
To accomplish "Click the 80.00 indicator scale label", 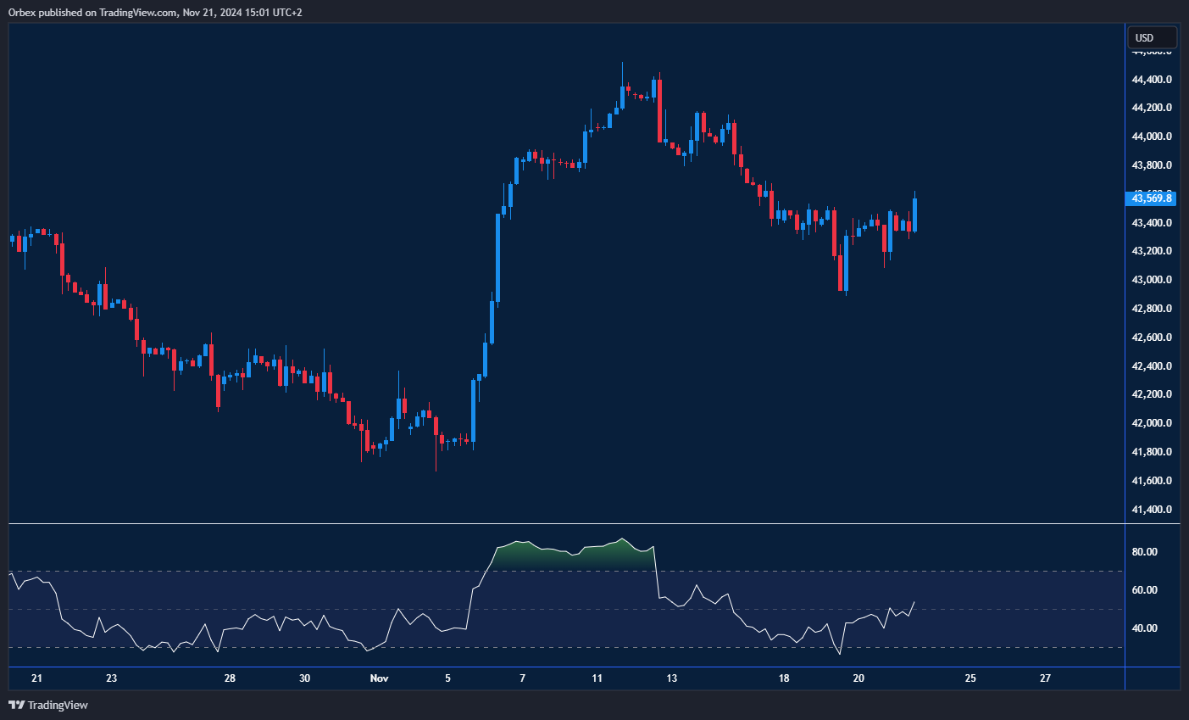I will point(1145,552).
